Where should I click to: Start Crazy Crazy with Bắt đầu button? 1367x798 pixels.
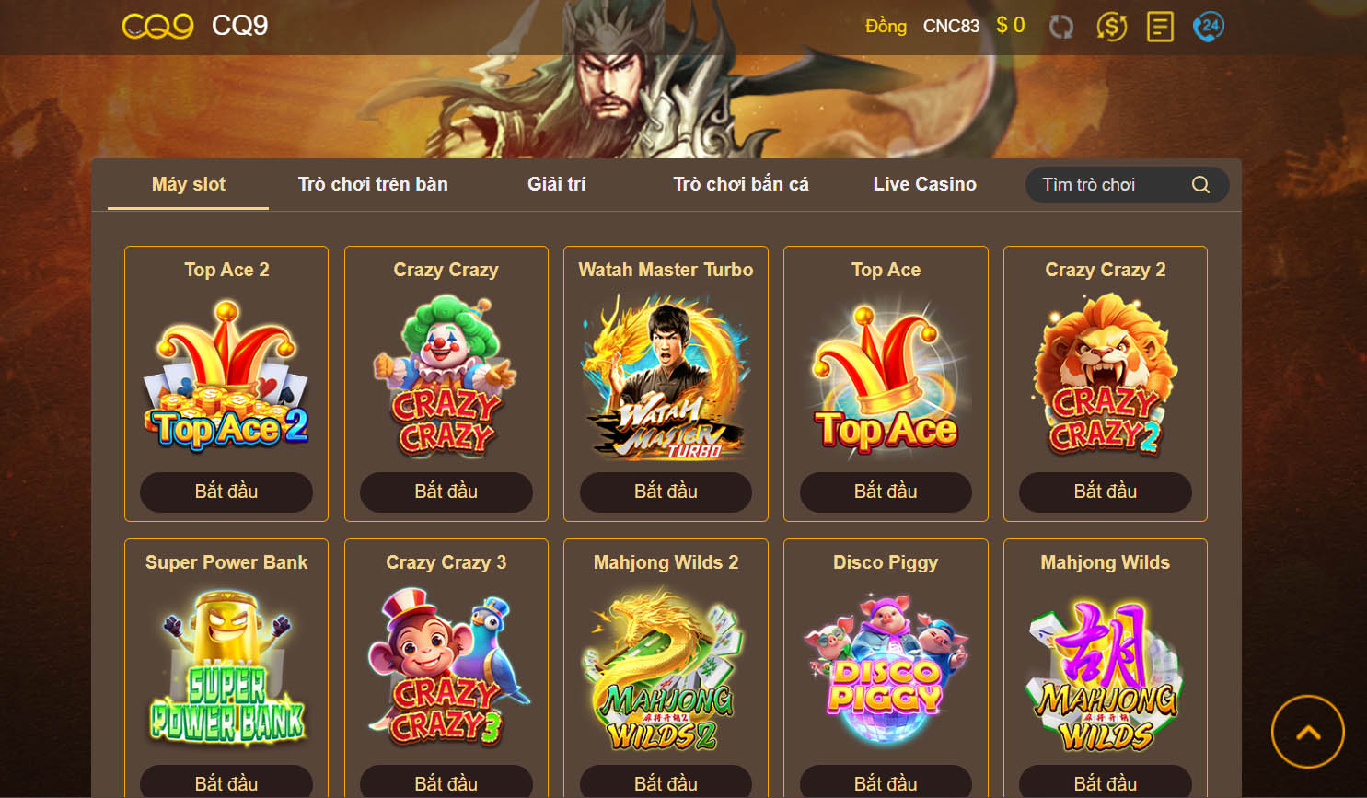[x=446, y=492]
